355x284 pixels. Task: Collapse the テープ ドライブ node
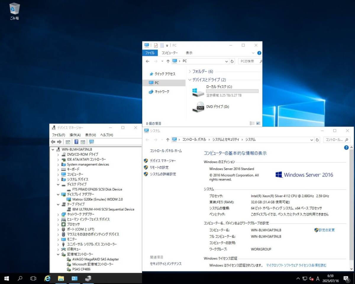(58, 204)
